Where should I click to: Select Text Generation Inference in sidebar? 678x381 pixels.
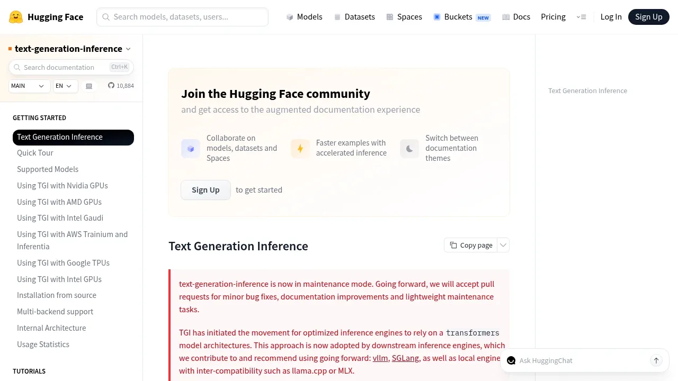pos(73,137)
